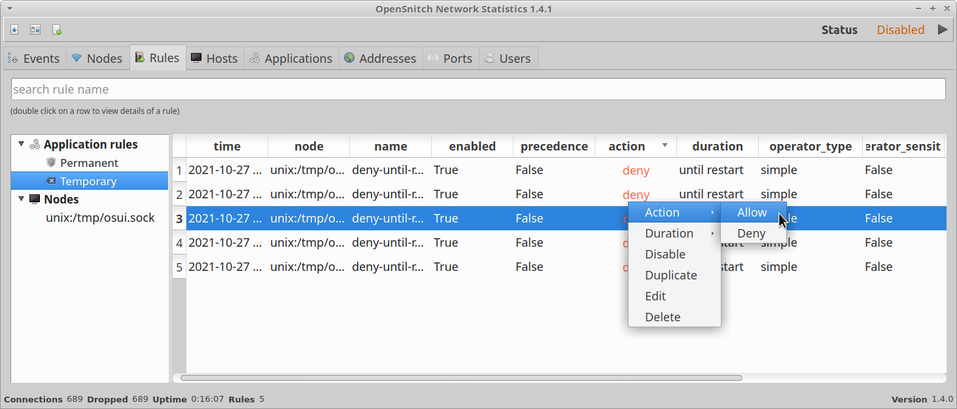Click the 'Disabled' status text
The image size is (957, 409).
point(901,29)
